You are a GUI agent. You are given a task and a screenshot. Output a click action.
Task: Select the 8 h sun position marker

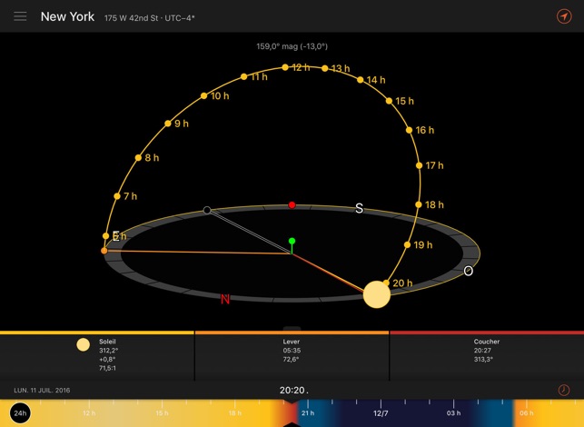coord(138,157)
